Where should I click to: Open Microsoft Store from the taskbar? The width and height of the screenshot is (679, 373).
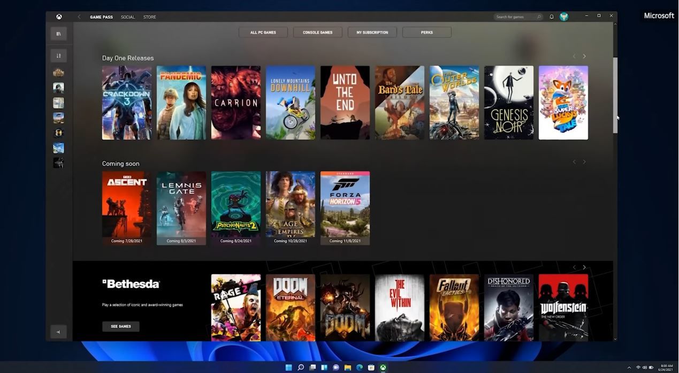[371, 368]
